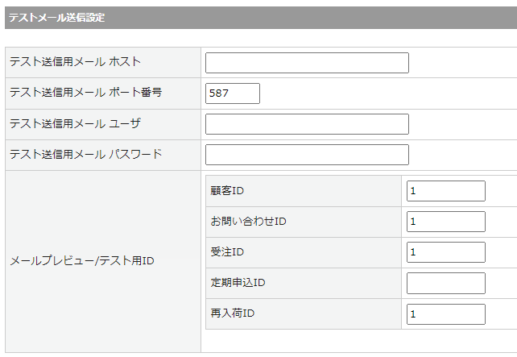517x357 pixels.
Task: Click the テスト送信用メール ユーザ label text
Action: (x=75, y=123)
